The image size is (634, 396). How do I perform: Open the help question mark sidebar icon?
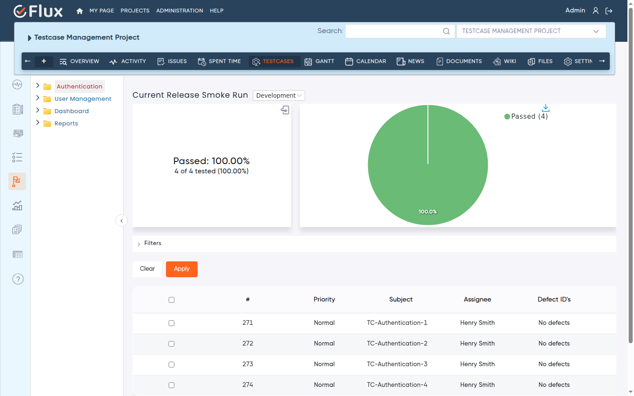pyautogui.click(x=18, y=279)
